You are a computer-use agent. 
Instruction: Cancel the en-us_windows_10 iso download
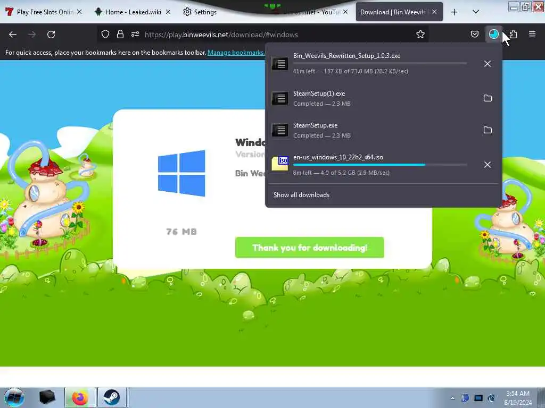coord(488,165)
